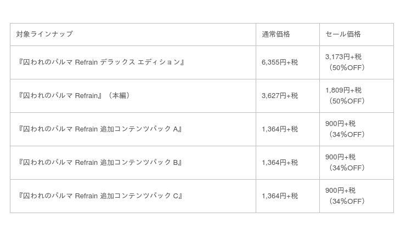Viewport: 406px width, 235px height.
Task: Click the 3,173円+税 sale price
Action: (x=343, y=57)
